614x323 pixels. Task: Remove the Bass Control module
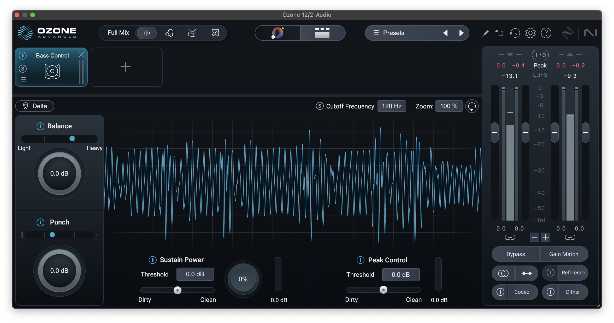81,55
